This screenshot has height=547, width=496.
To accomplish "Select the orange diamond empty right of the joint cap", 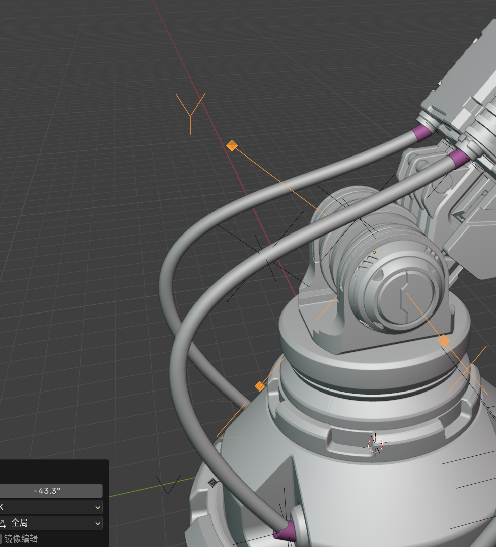I will point(443,341).
